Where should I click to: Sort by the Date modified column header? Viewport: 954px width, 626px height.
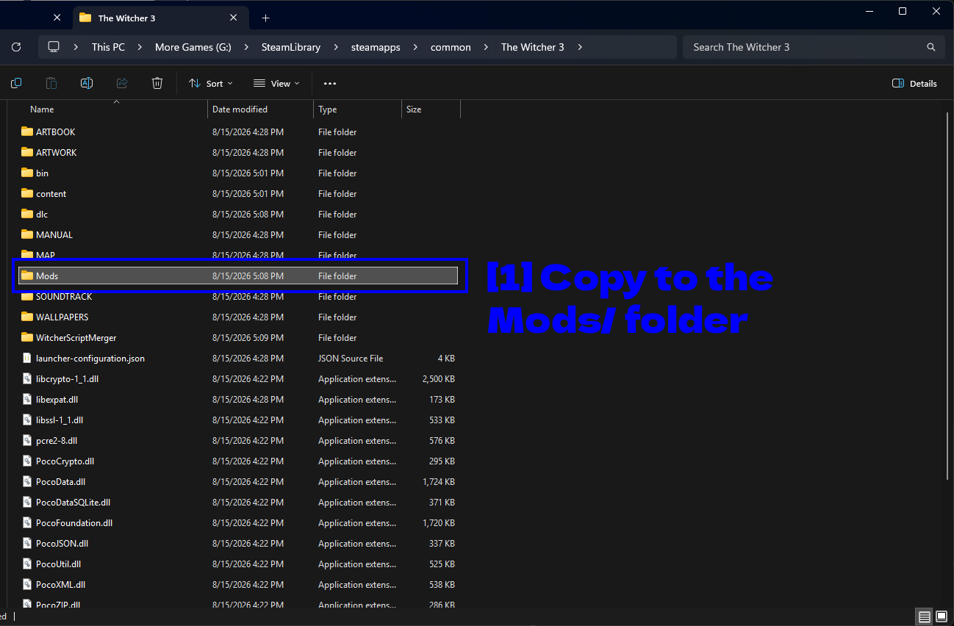click(260, 109)
